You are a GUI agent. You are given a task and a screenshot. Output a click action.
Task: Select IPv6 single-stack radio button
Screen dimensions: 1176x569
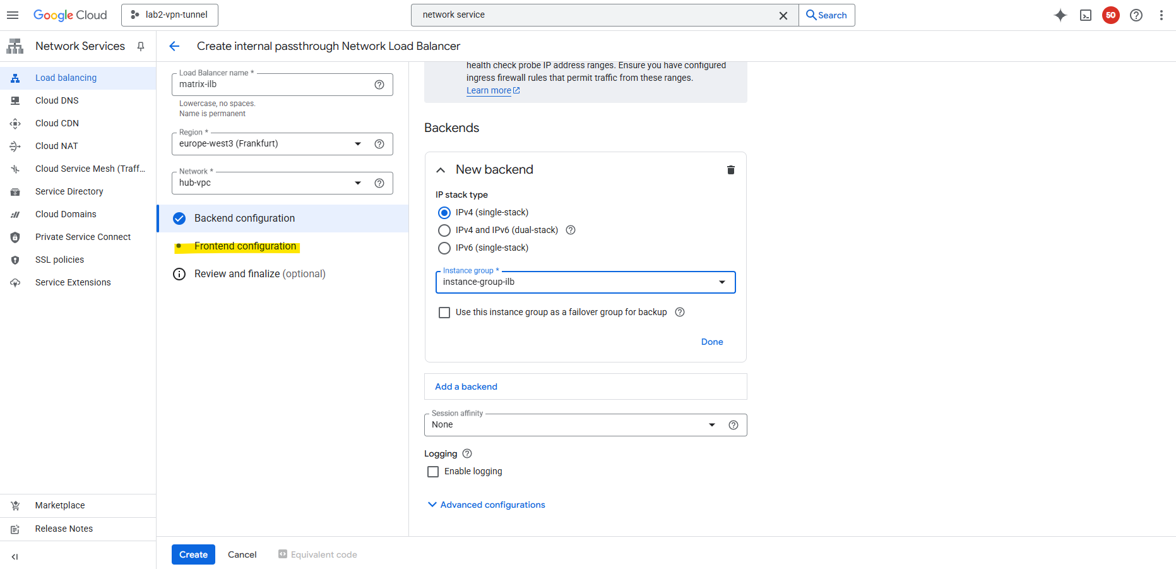tap(444, 248)
